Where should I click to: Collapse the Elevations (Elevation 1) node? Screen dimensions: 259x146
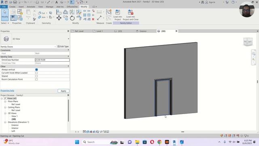coord(5,122)
